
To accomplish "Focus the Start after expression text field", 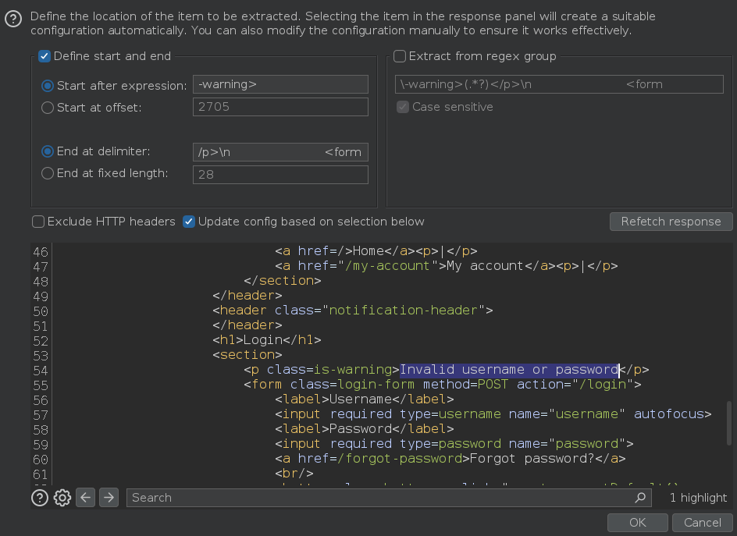I will click(280, 84).
